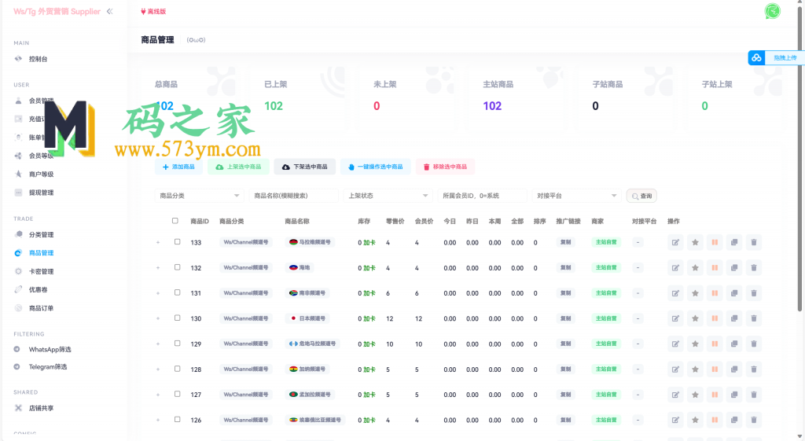Open the 商品分类 filter dropdown
This screenshot has width=805, height=441.
199,196
